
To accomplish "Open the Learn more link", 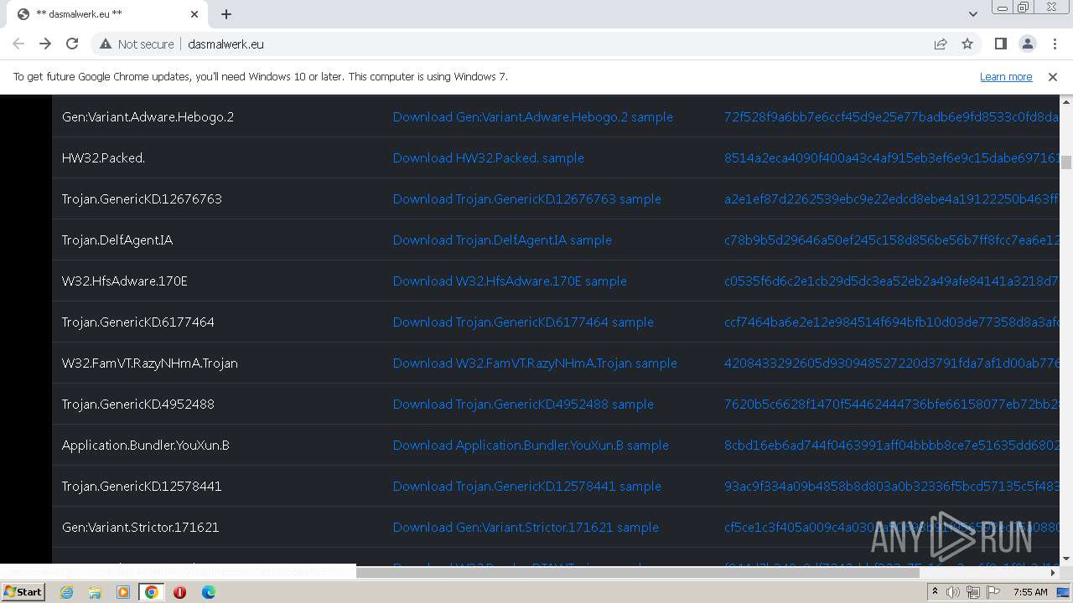I will click(x=1006, y=76).
